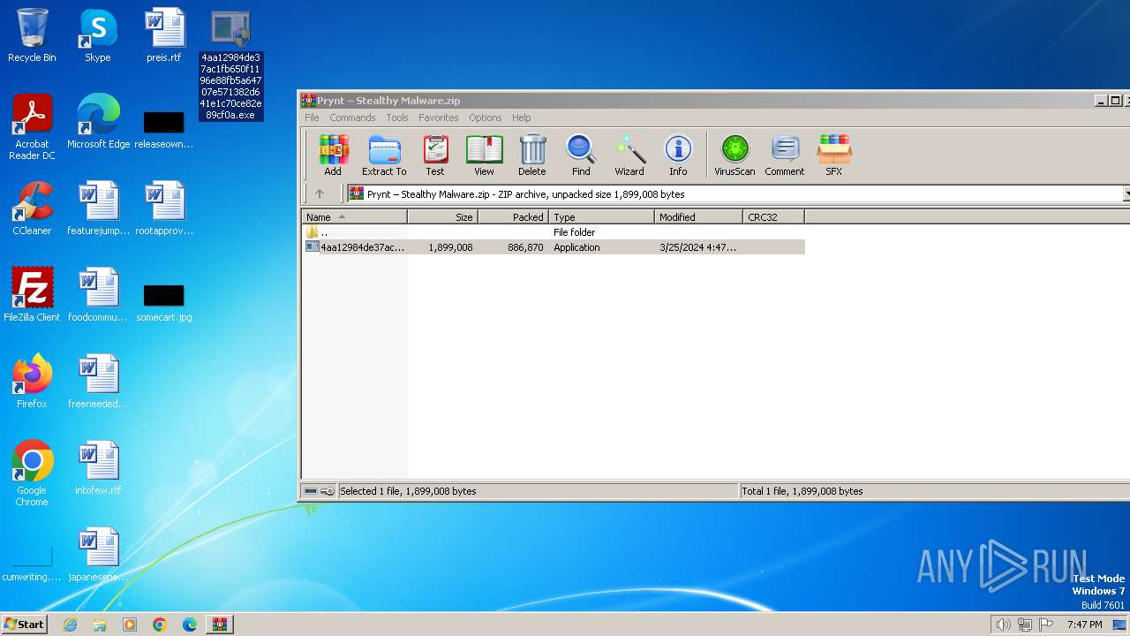Select the 4aa12984de3...exe desktop file
Image resolution: width=1130 pixels, height=636 pixels.
coord(230,64)
